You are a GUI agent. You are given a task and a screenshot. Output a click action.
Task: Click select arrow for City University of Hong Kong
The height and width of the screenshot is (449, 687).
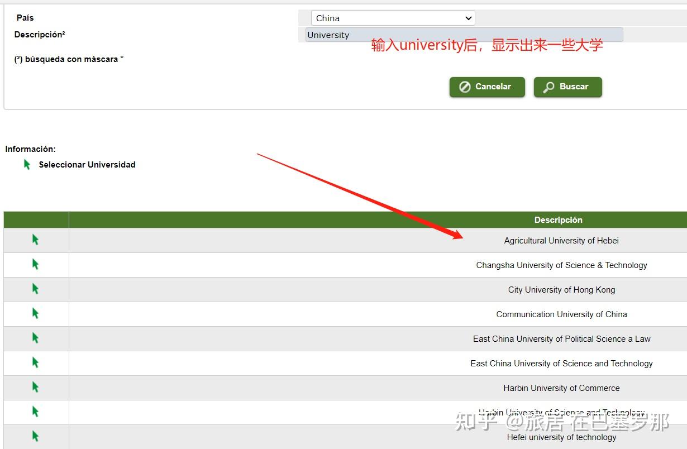point(35,289)
